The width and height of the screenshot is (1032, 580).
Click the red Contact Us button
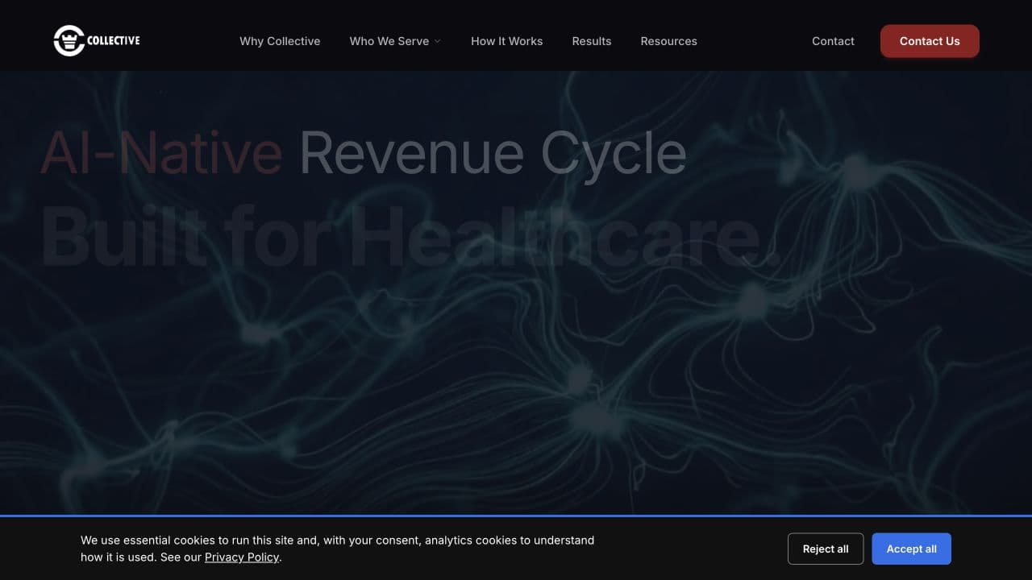(x=930, y=41)
